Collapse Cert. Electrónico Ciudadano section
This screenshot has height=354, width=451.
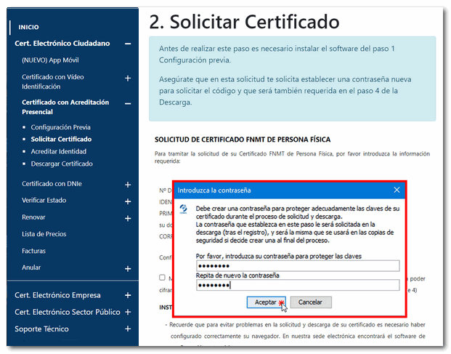[128, 44]
